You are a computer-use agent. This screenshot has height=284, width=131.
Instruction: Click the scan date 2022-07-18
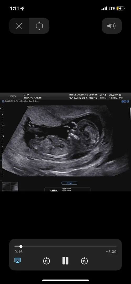click(x=115, y=95)
